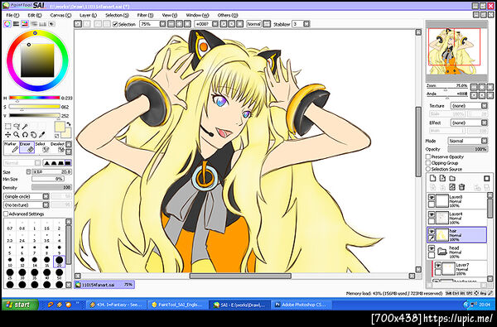
Task: Select brush size 10 preset
Action: (10, 262)
